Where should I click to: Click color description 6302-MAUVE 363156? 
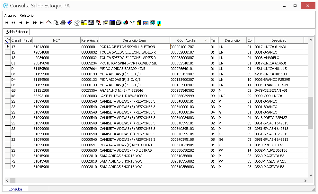(x=279, y=150)
